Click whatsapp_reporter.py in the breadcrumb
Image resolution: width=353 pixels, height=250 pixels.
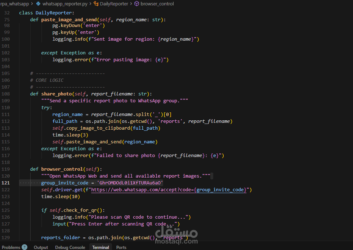(65, 4)
